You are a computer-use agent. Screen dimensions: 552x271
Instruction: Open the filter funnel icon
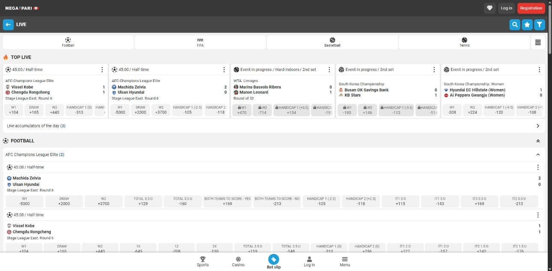540,25
